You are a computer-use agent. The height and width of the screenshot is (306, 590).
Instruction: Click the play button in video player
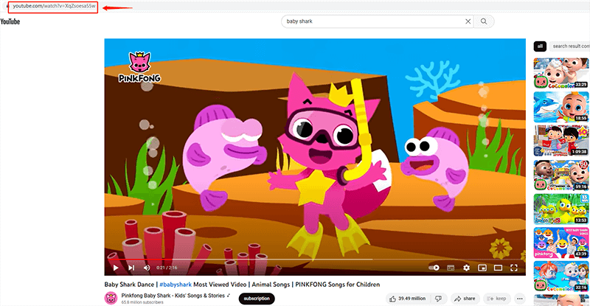pos(116,268)
